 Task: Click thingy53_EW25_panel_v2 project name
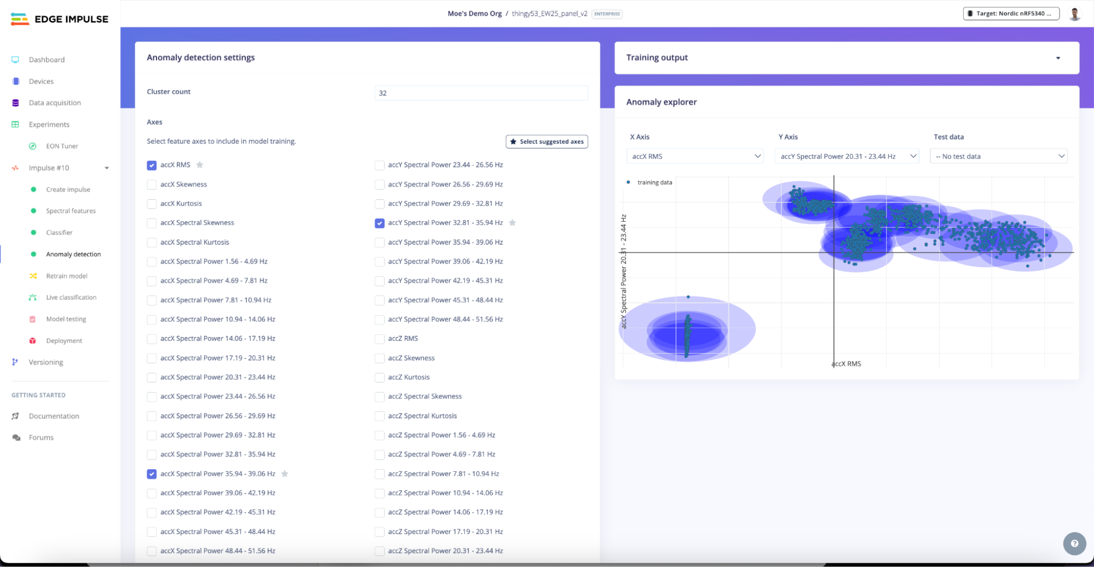549,14
